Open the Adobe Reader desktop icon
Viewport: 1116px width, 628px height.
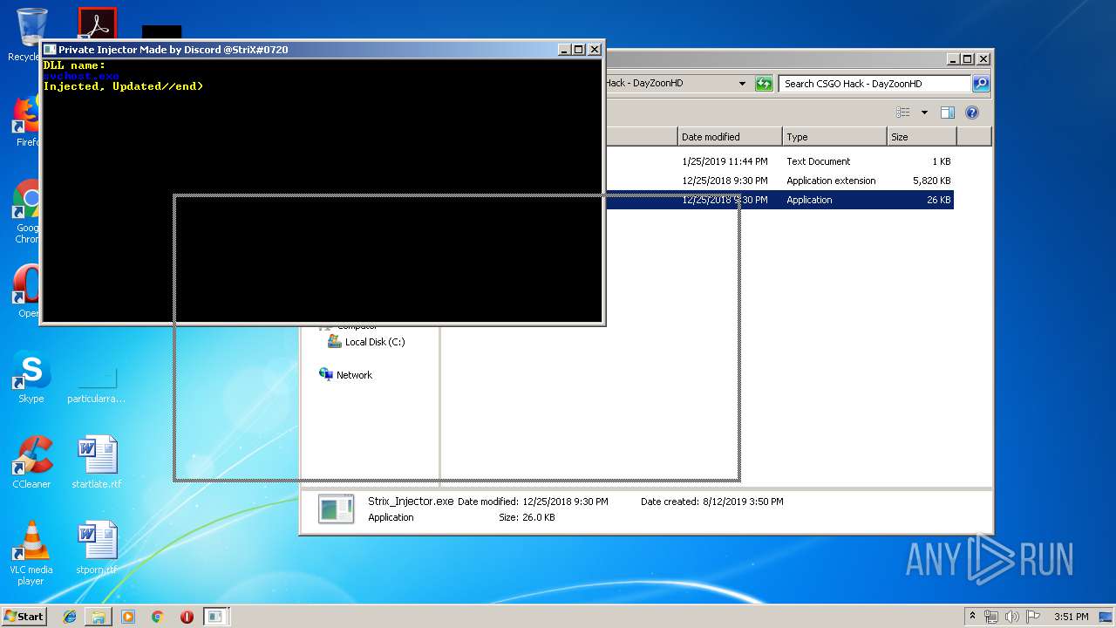tap(97, 24)
